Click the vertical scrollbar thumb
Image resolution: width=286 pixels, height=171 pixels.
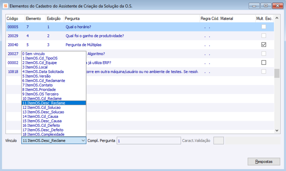coord(277,73)
